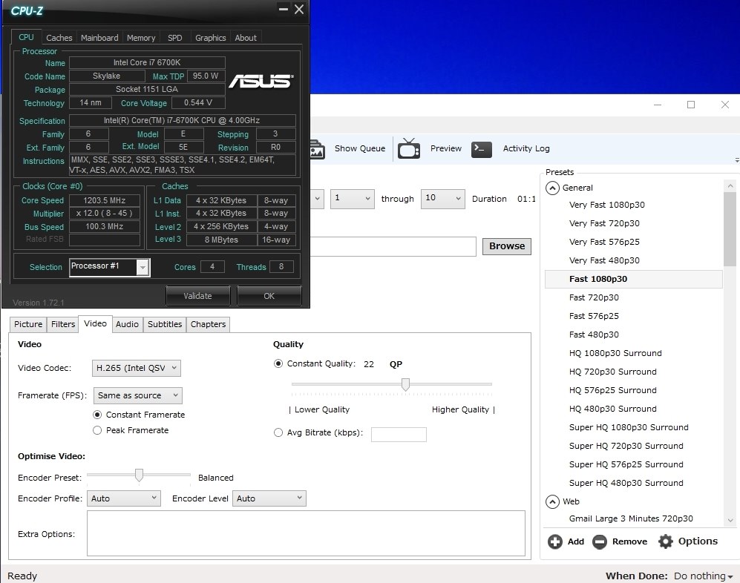This screenshot has width=740, height=583.
Task: Open the Encoder Level dropdown
Action: point(269,498)
